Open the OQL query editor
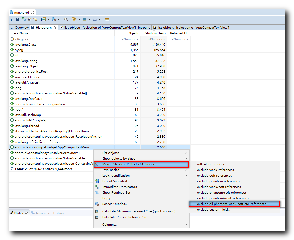Screen dimensions: 294x240 [29, 19]
